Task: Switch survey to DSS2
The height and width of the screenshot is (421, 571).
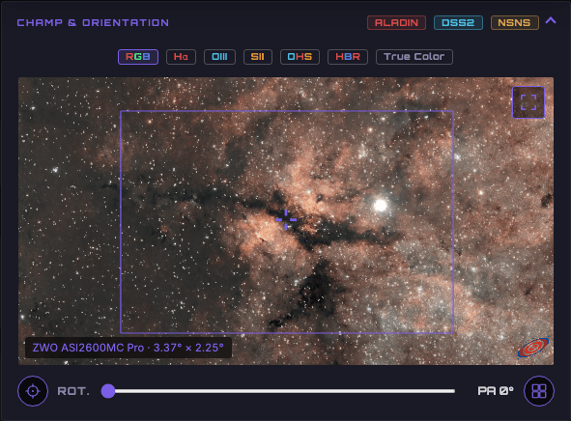Action: pyautogui.click(x=458, y=22)
